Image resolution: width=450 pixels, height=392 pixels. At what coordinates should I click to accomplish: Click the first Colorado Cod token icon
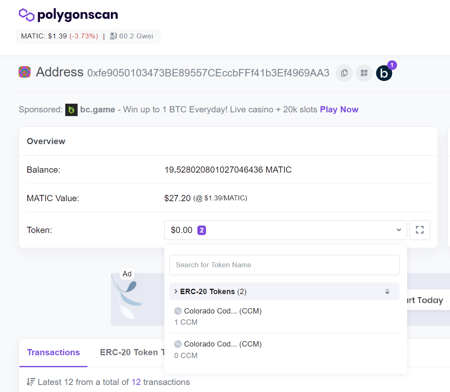point(178,311)
